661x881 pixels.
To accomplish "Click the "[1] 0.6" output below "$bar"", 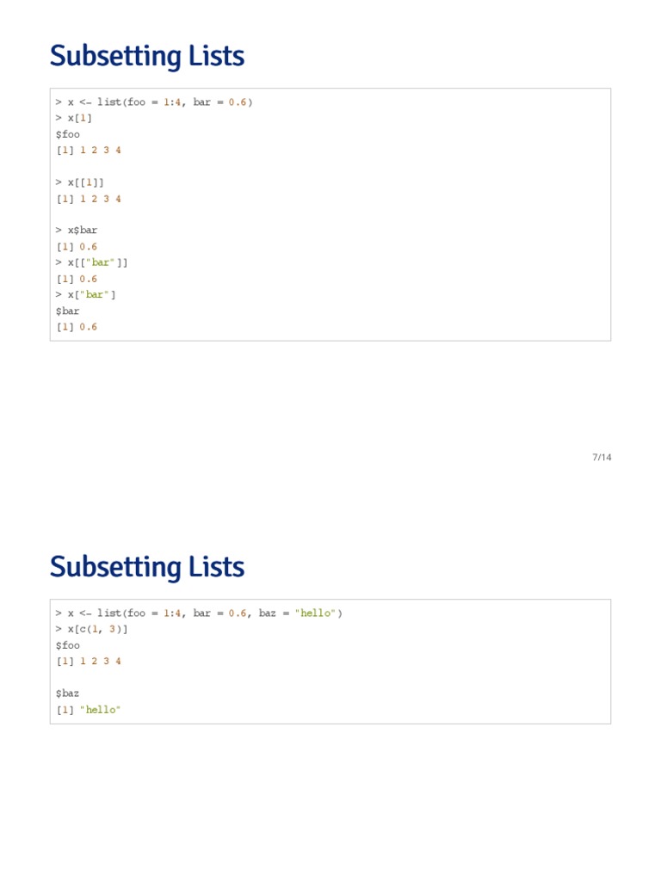I will pyautogui.click(x=77, y=327).
